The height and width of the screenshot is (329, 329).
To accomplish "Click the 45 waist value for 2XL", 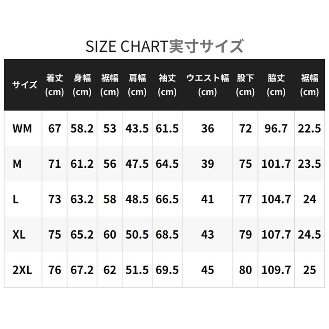I will point(207,270).
